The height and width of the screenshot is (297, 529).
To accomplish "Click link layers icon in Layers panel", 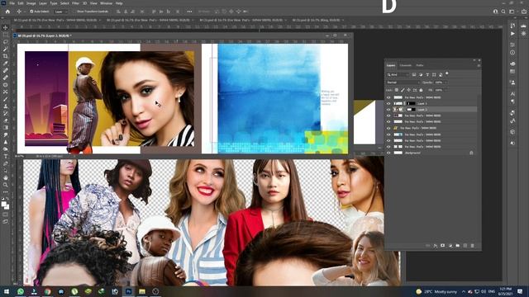I will coord(428,246).
